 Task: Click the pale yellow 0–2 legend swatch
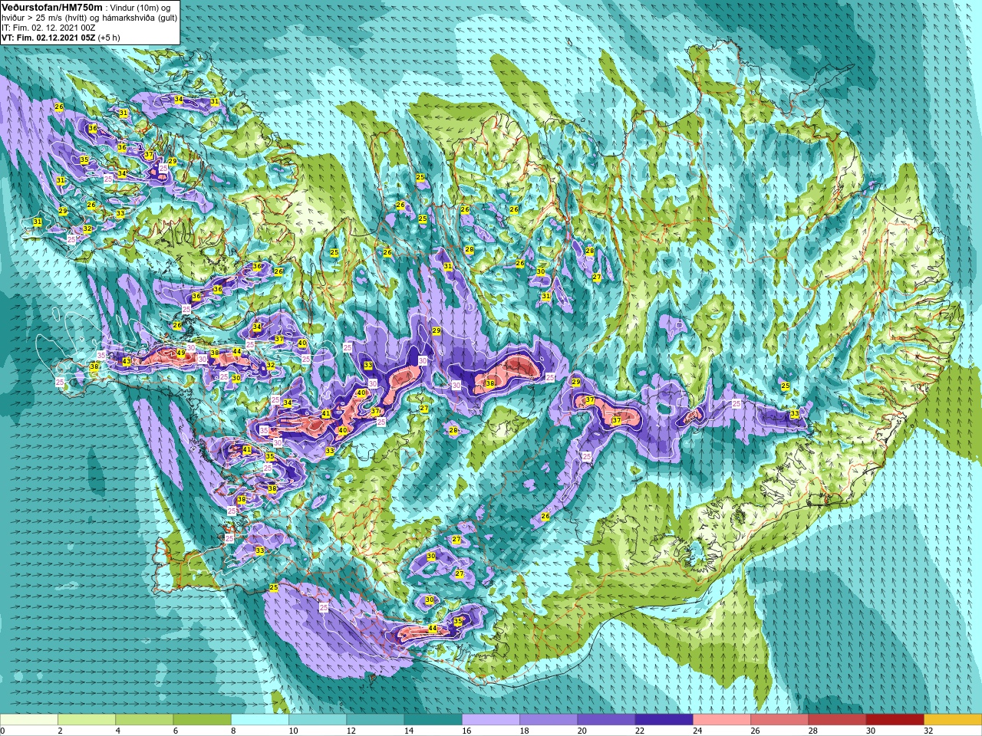coord(29,720)
